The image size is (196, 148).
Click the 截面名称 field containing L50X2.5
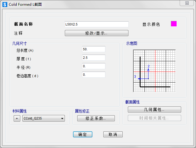tap(96, 24)
